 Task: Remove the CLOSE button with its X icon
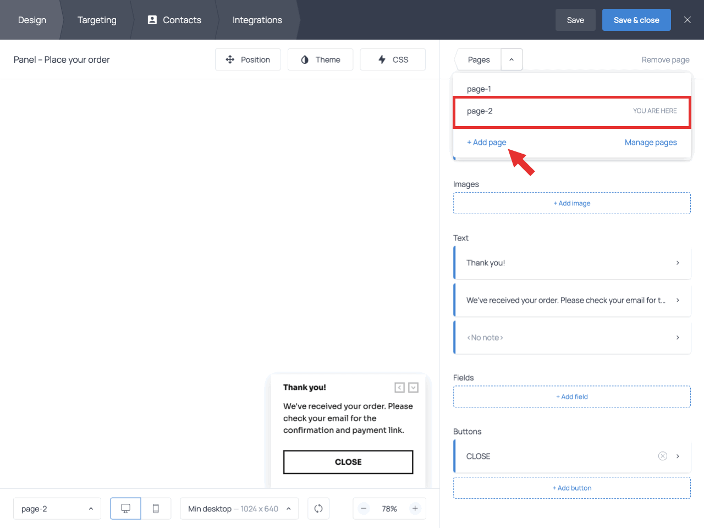tap(662, 456)
